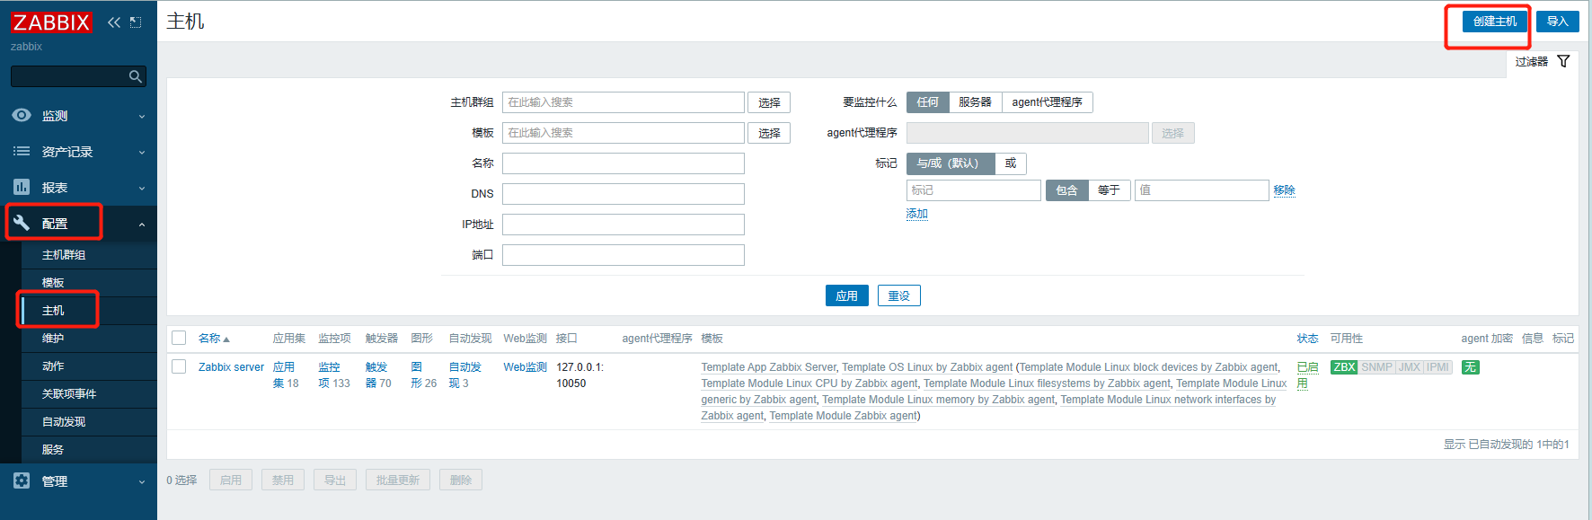Focus the 名称 filter field
Viewport: 1592px width, 520px height.
coord(624,163)
